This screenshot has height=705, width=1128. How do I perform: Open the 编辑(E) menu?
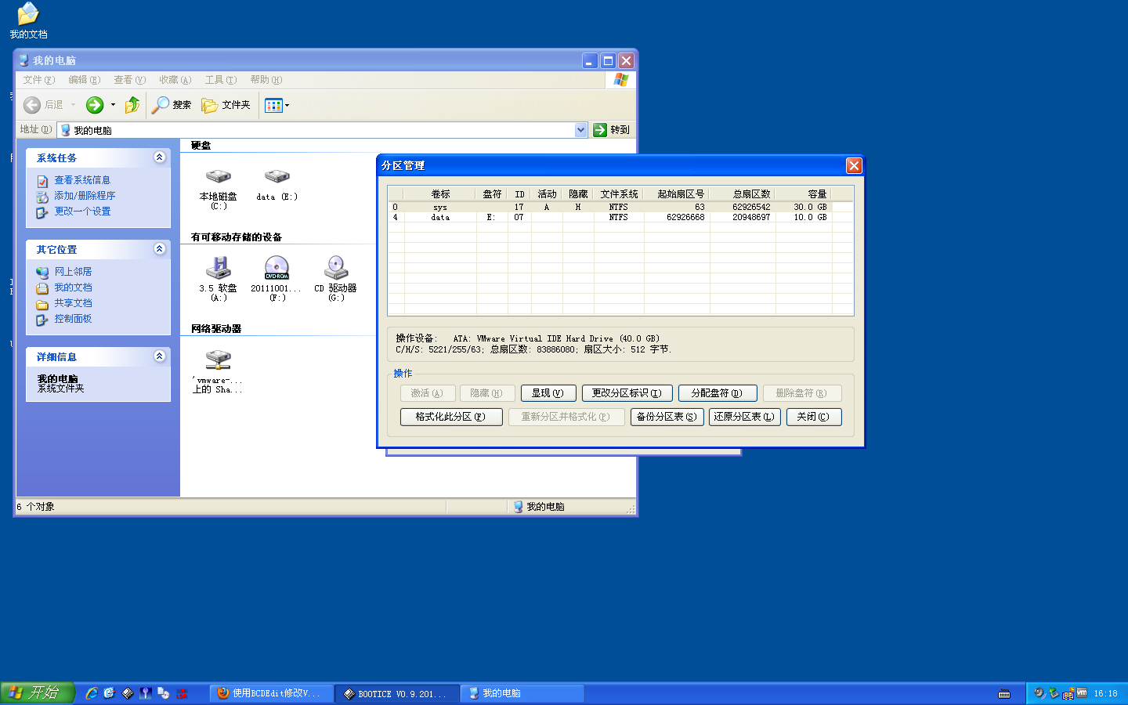pyautogui.click(x=84, y=80)
